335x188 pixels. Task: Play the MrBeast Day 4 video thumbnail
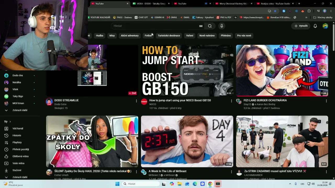(x=187, y=141)
